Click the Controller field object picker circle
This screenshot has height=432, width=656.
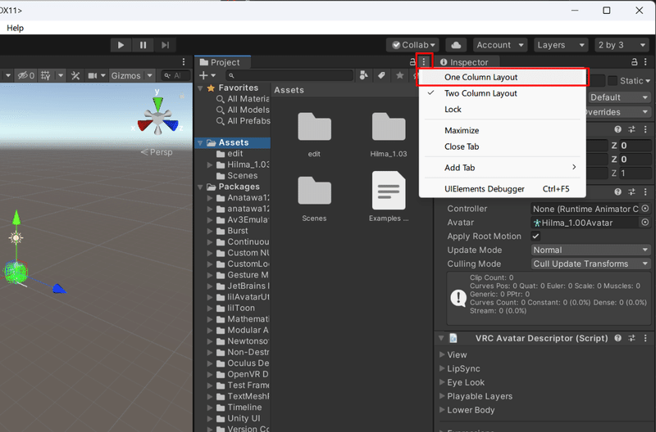pyautogui.click(x=645, y=209)
